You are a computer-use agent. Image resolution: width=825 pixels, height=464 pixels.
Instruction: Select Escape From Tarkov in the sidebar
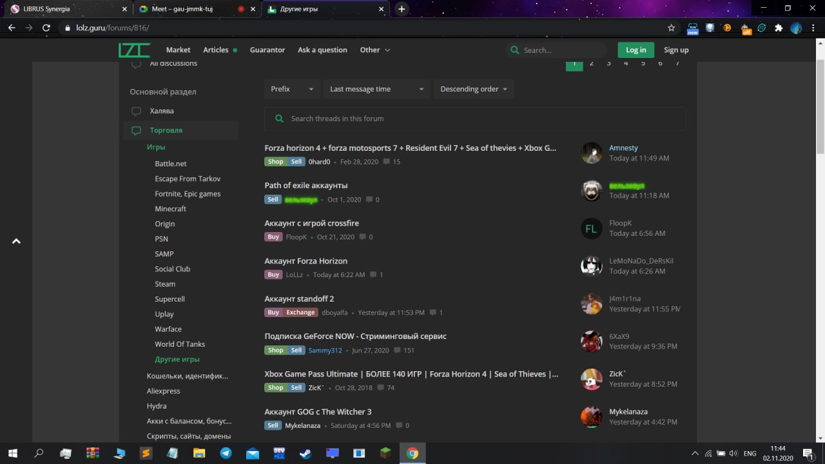[x=188, y=179]
